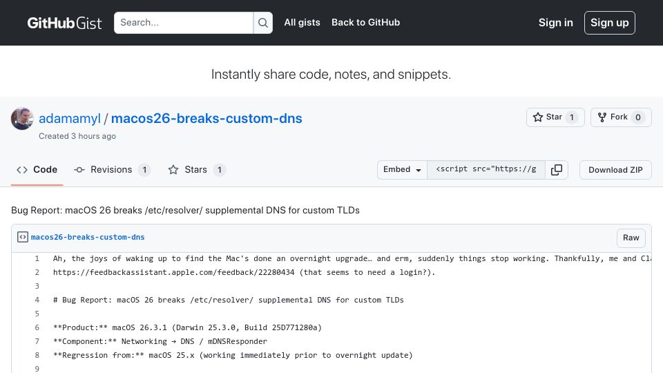Expand the Embed dropdown
Image resolution: width=663 pixels, height=373 pixels.
pyautogui.click(x=402, y=170)
